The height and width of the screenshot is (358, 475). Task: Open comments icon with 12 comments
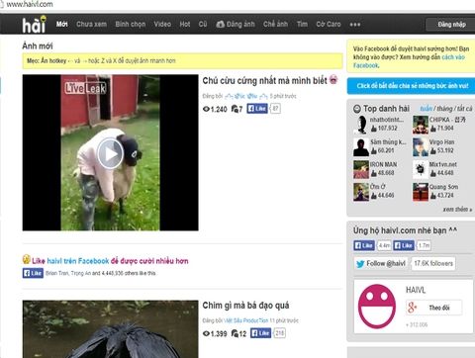[x=235, y=333]
